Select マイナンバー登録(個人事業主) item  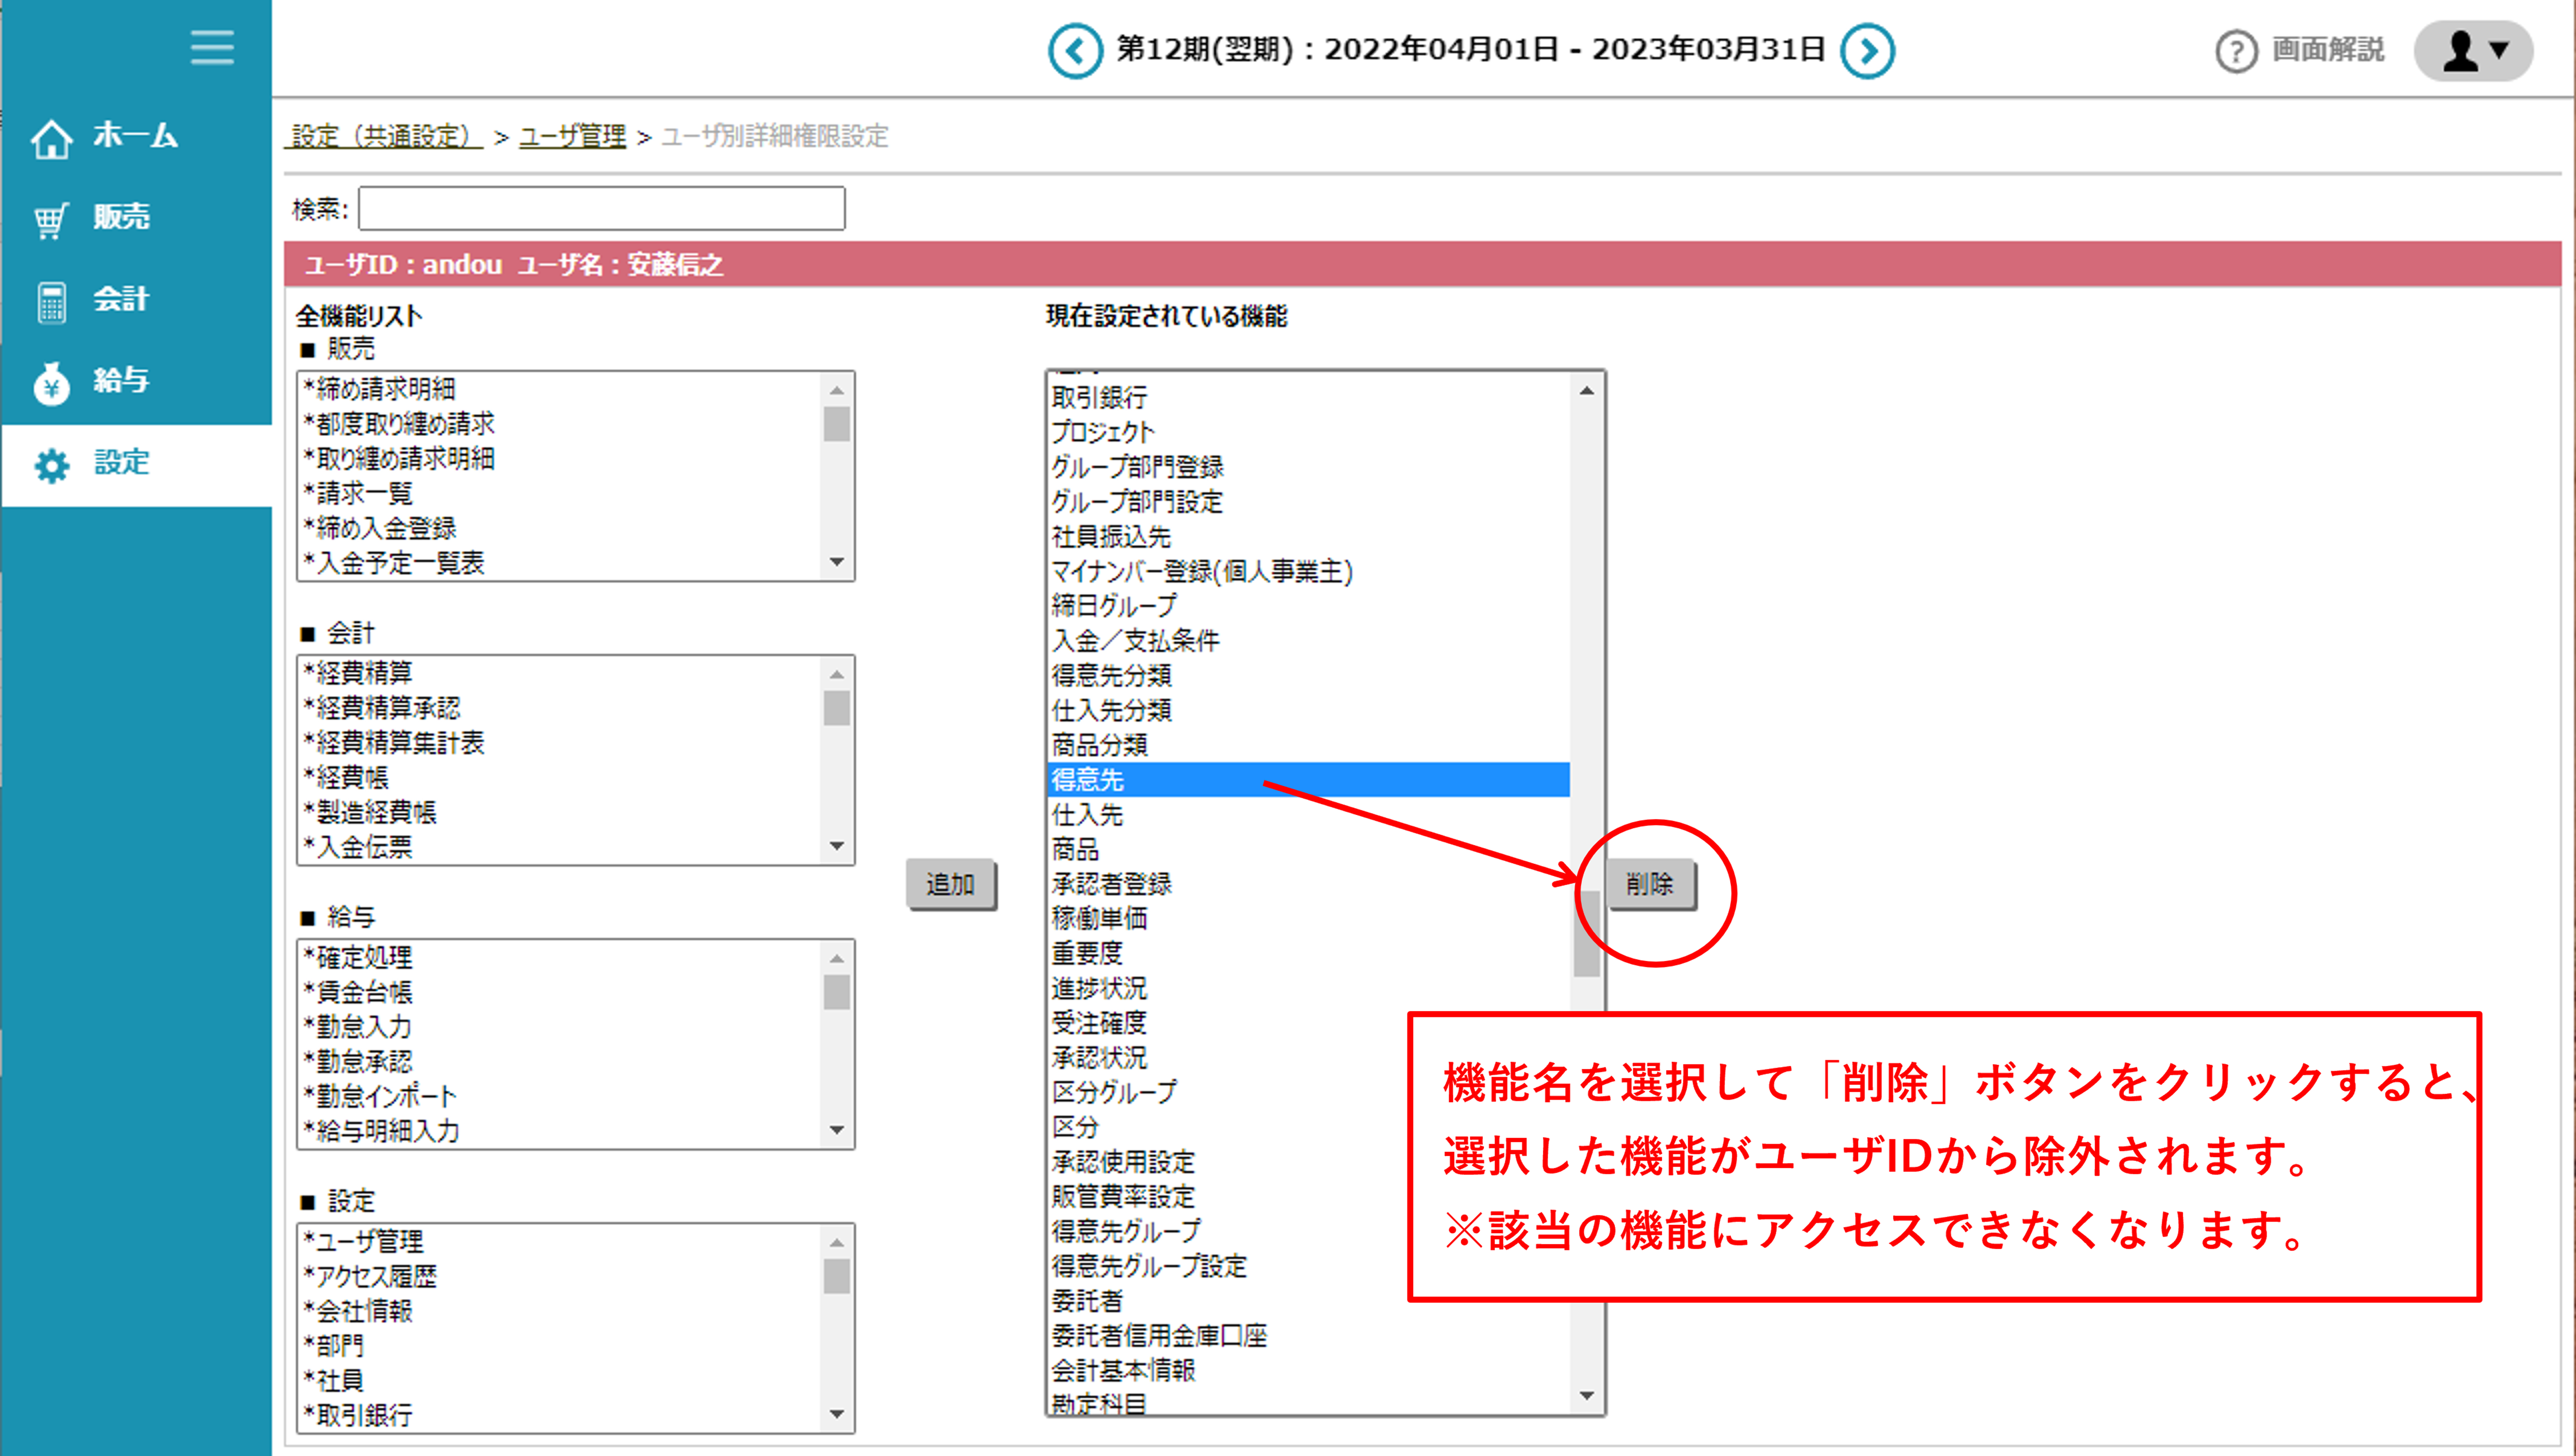(1308, 571)
